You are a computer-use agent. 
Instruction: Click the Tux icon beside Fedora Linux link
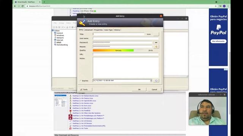[x=70, y=98]
